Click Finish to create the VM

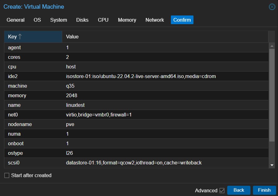[264, 190]
